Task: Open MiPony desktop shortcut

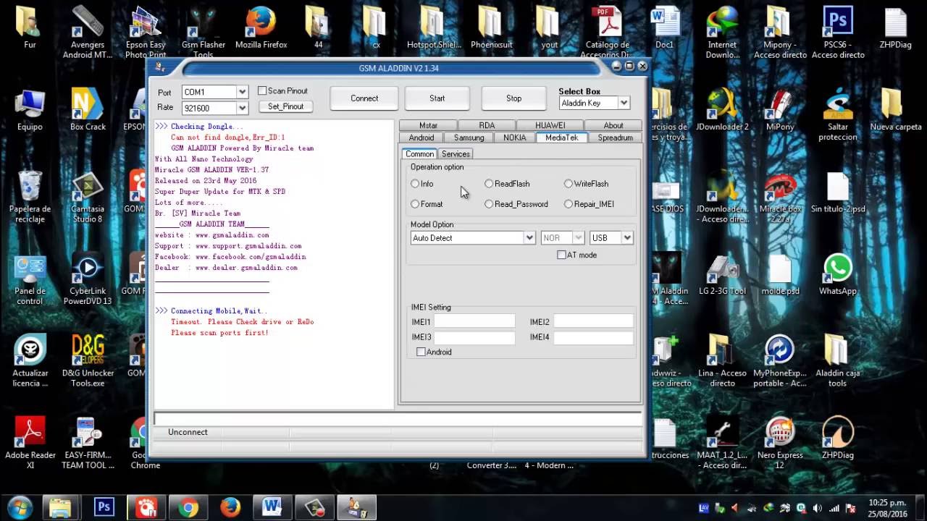Action: (x=780, y=110)
